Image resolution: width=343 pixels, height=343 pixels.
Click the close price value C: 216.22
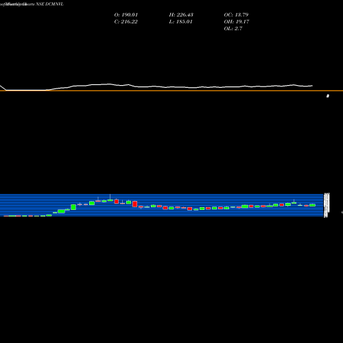126,22
